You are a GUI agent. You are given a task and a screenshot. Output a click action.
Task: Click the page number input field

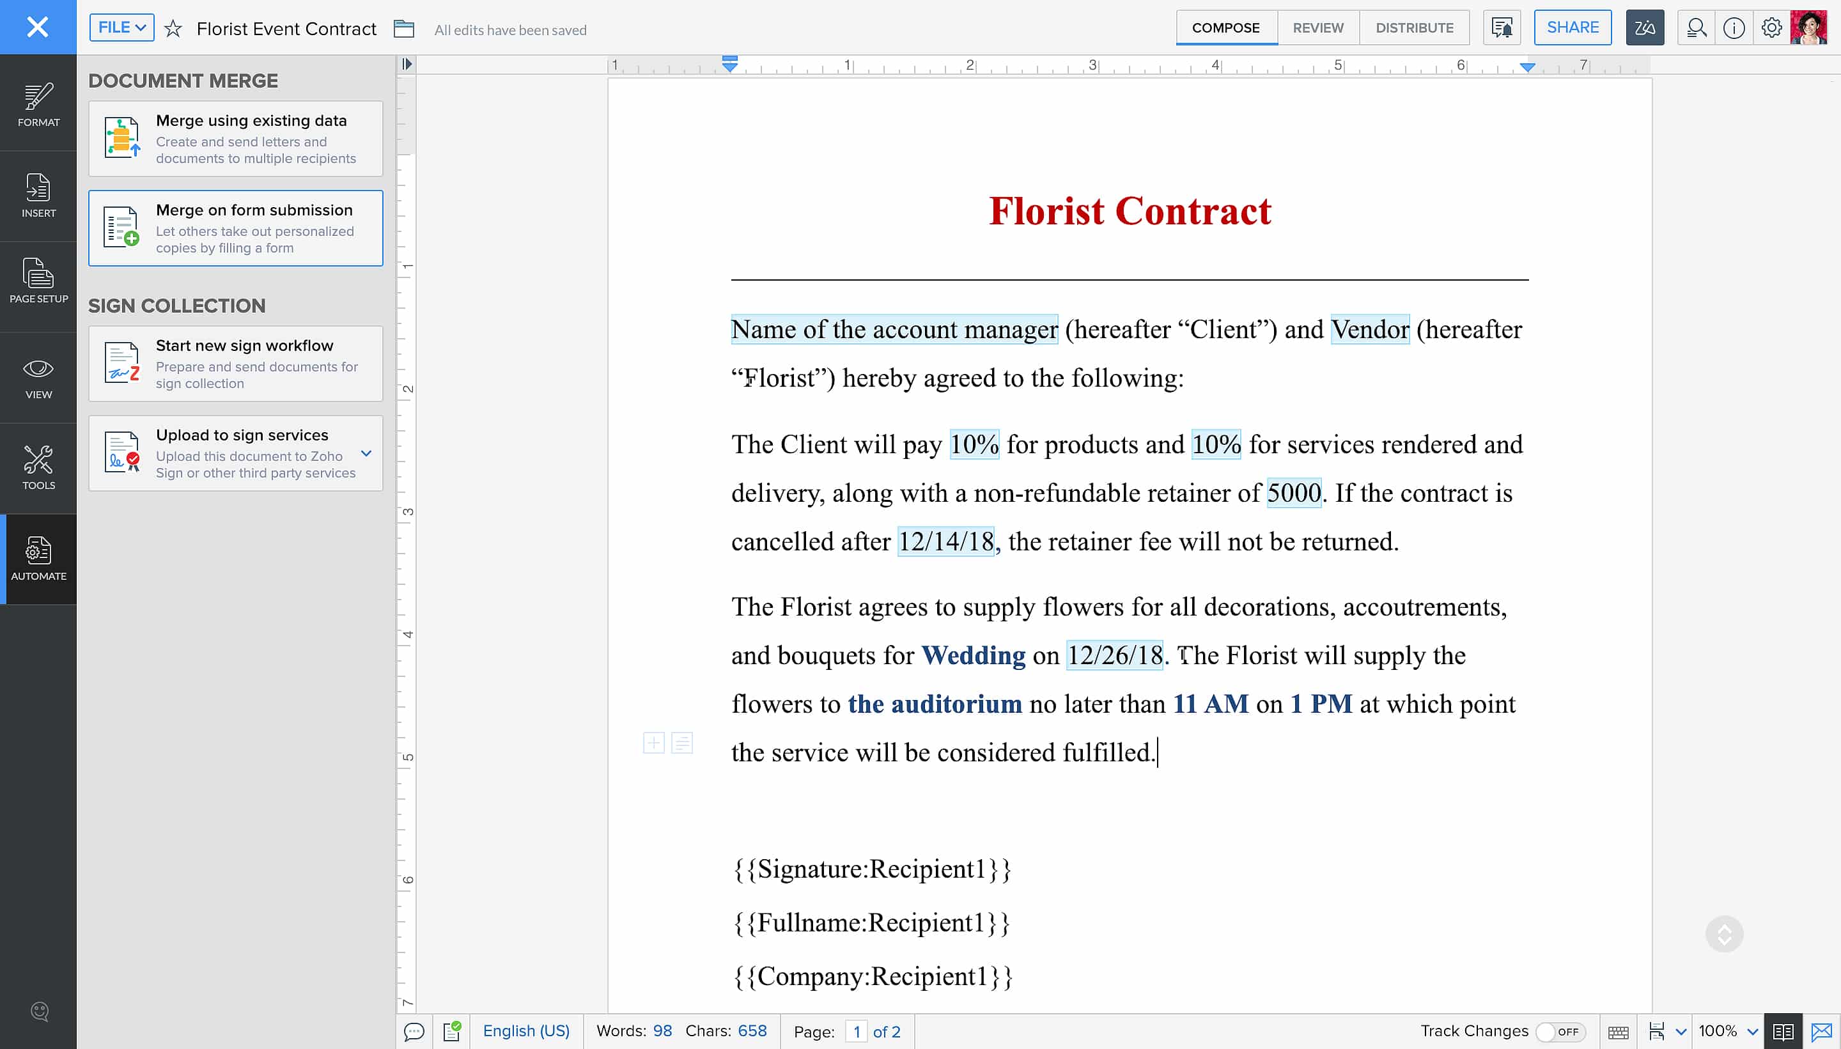tap(857, 1031)
